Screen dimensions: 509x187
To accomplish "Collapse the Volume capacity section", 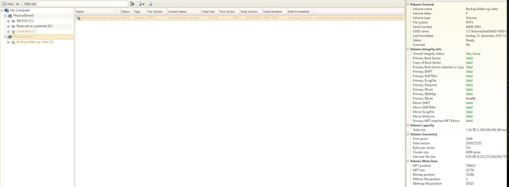I will [408, 125].
